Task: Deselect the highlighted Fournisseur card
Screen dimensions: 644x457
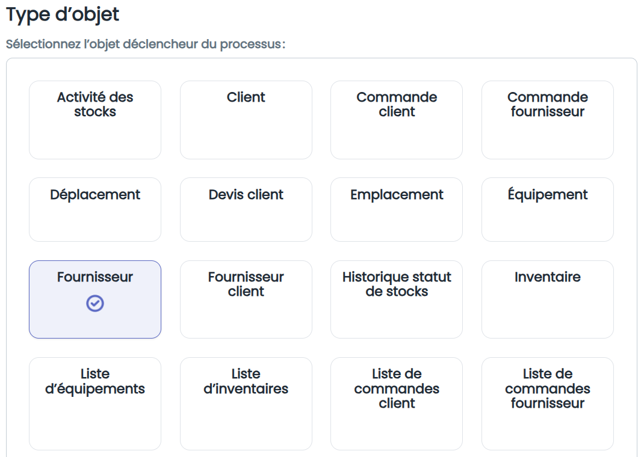Action: [95, 299]
